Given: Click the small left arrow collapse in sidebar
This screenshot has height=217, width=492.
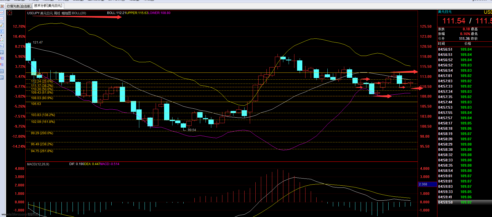Looking at the screenshot, I should tap(1, 35).
